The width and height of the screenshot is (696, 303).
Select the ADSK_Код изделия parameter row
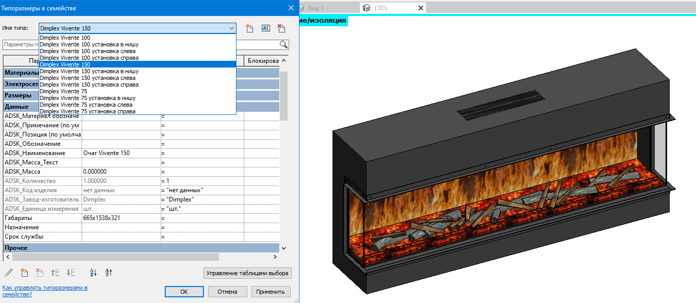pos(141,190)
